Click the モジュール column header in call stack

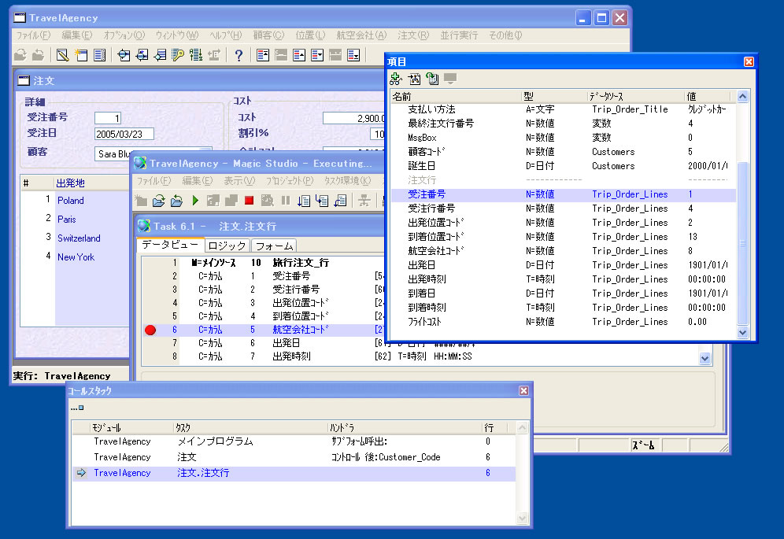pos(131,427)
